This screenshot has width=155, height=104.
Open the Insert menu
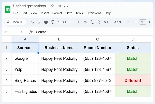tap(45, 13)
